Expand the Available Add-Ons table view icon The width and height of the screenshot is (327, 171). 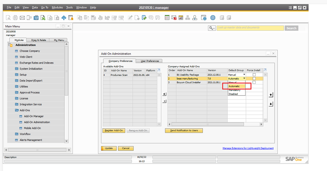pos(159,70)
